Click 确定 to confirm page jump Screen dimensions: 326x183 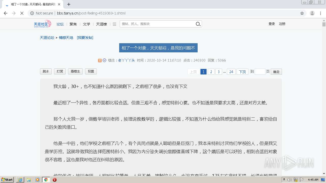coord(276,72)
